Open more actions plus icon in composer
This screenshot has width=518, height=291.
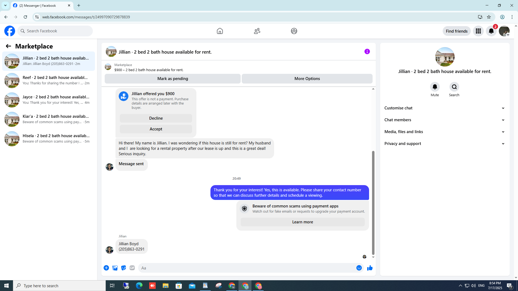click(x=106, y=268)
